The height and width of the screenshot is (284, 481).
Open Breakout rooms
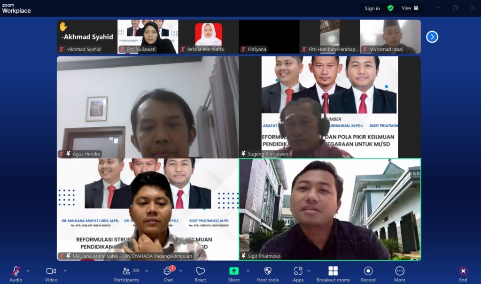[x=333, y=274]
